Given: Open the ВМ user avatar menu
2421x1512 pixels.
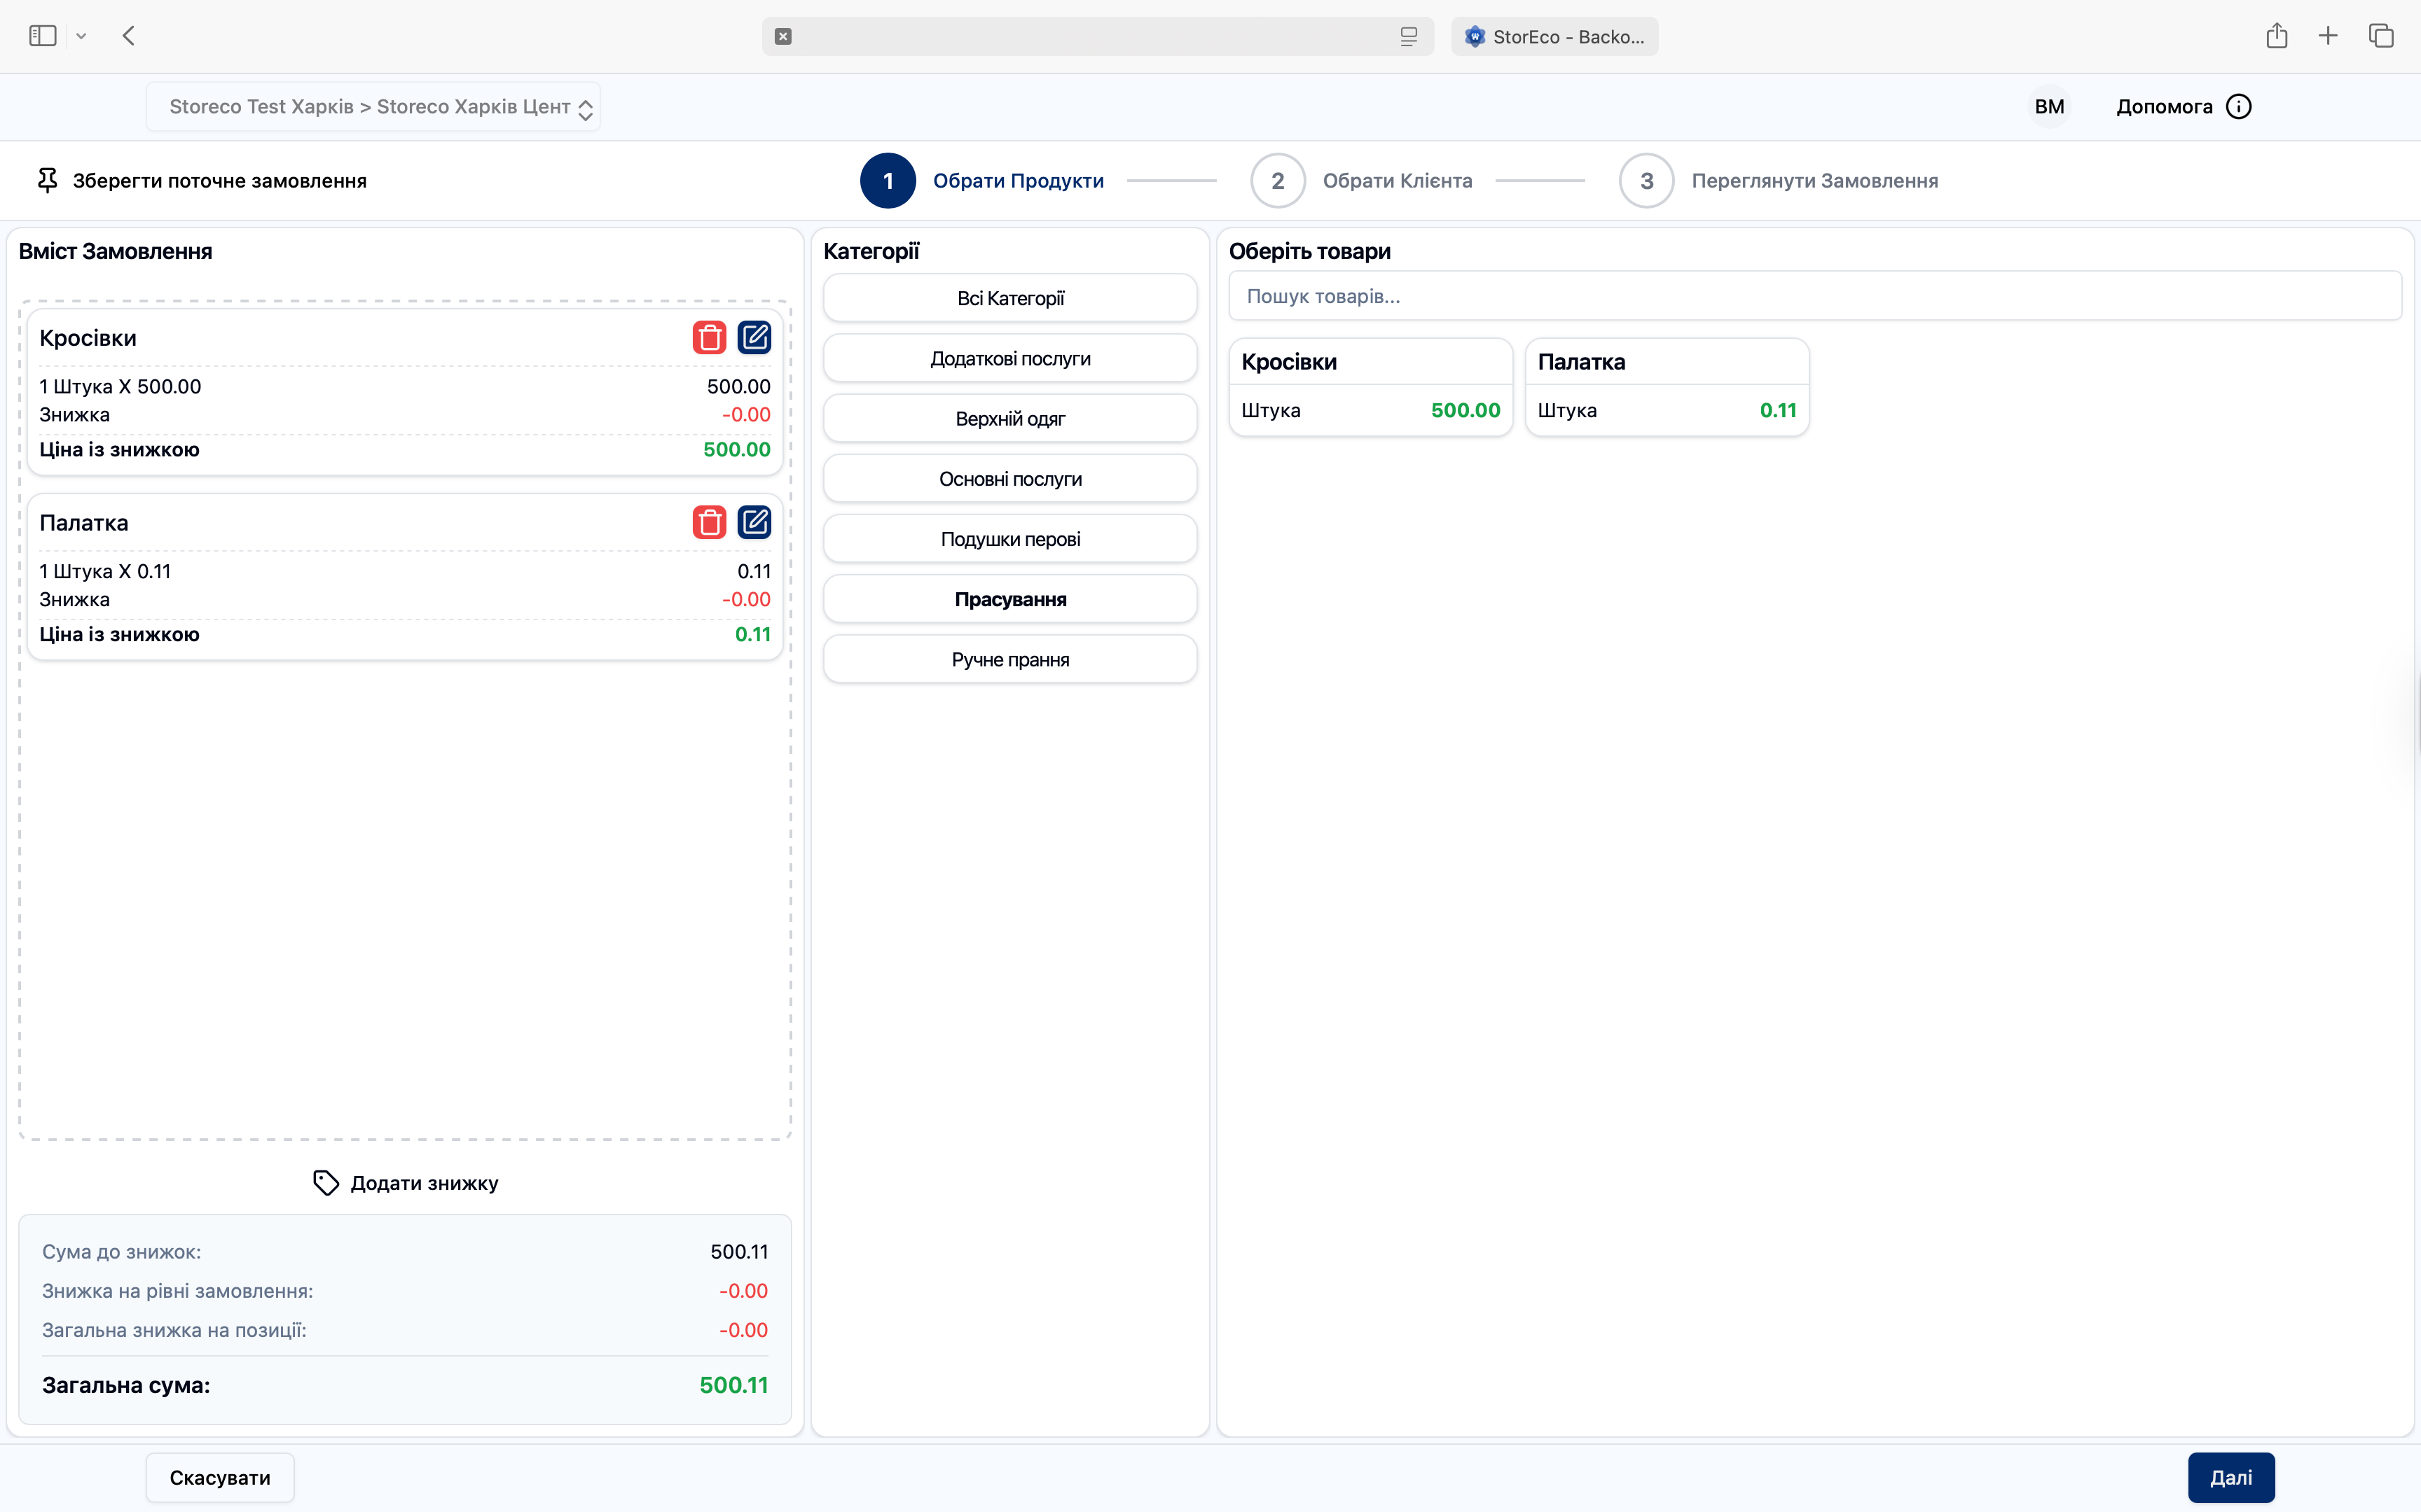Looking at the screenshot, I should click(x=2049, y=107).
